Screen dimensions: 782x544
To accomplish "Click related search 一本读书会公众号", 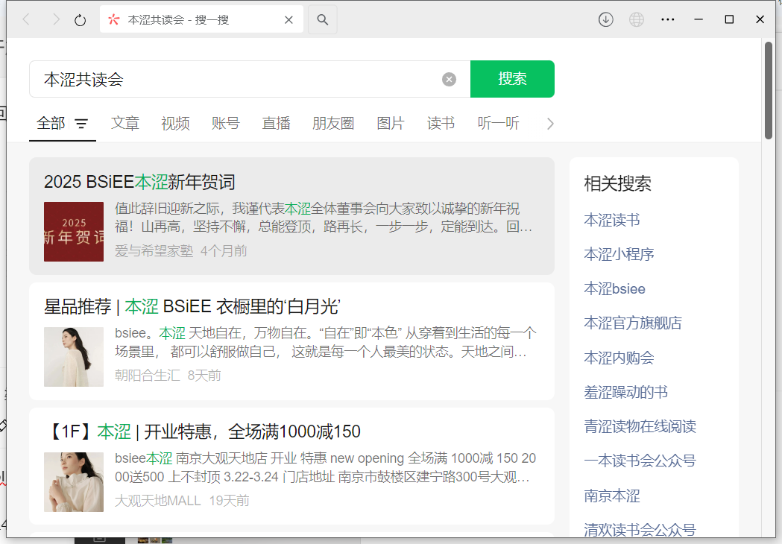I will [640, 461].
